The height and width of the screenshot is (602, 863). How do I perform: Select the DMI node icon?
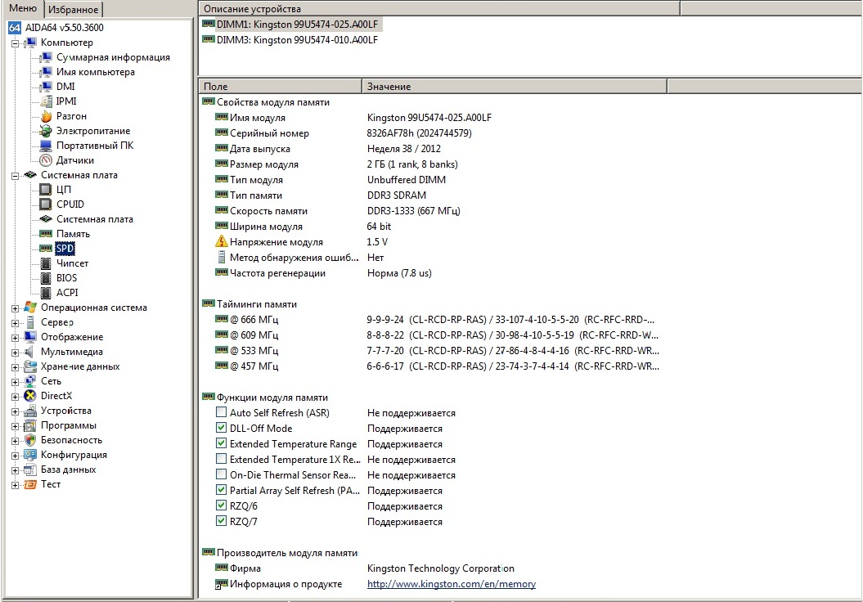(47, 87)
